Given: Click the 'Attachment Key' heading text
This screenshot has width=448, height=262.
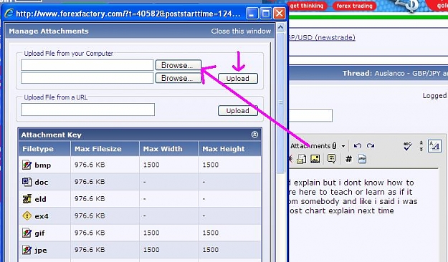Looking at the screenshot, I should (x=52, y=135).
